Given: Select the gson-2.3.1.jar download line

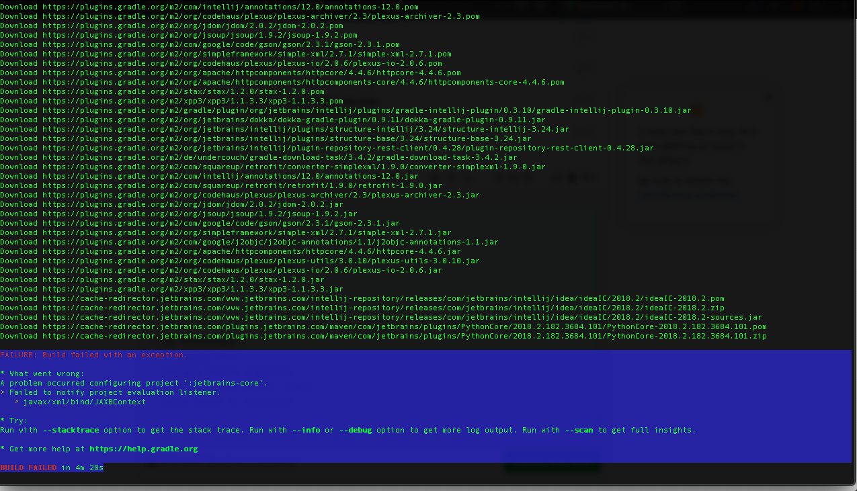Looking at the screenshot, I should click(200, 223).
